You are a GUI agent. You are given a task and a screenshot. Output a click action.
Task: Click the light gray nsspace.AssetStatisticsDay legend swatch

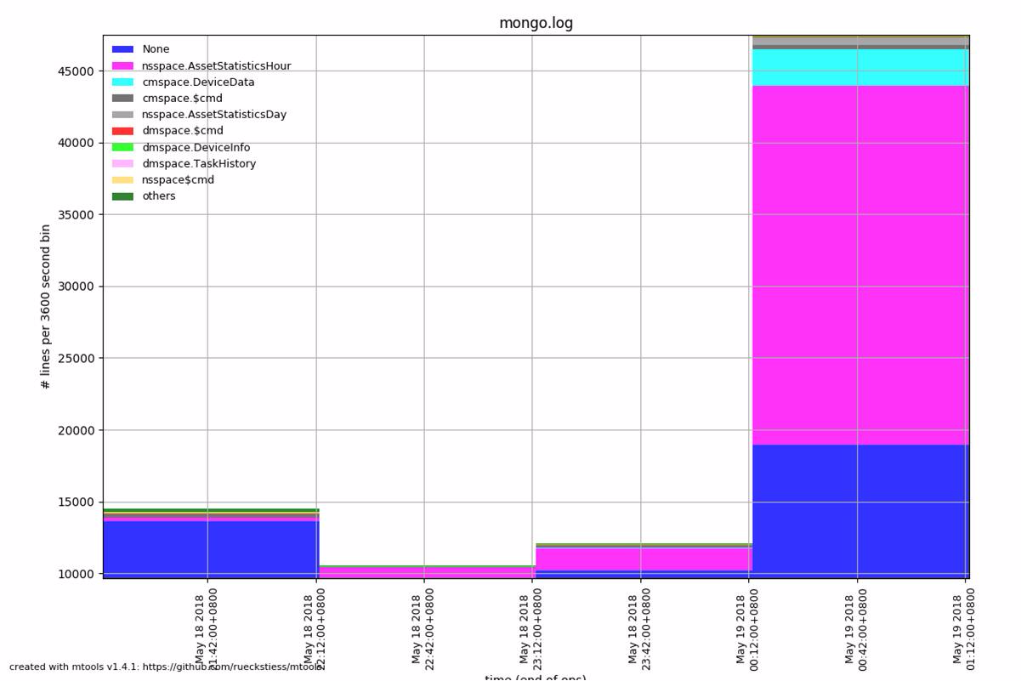[x=122, y=114]
